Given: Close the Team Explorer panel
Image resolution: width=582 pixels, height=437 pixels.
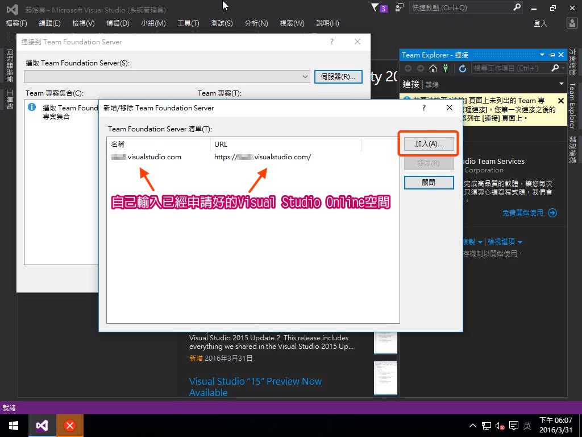Looking at the screenshot, I should coord(561,55).
